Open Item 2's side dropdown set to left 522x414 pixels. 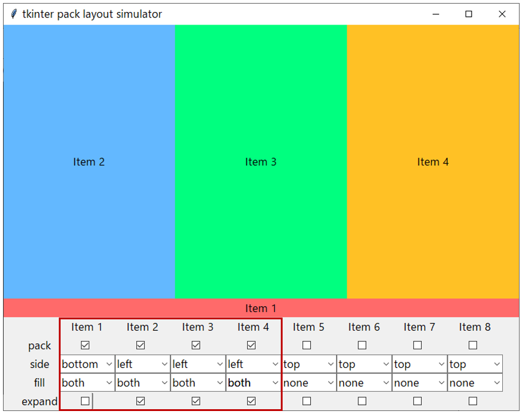click(142, 364)
